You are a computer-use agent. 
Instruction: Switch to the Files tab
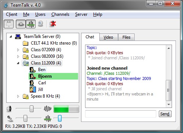click(127, 37)
